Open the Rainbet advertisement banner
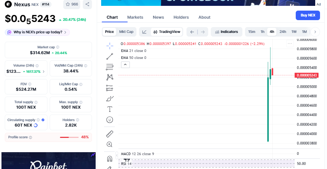Screen dimensions: 327x169 [49, 161]
